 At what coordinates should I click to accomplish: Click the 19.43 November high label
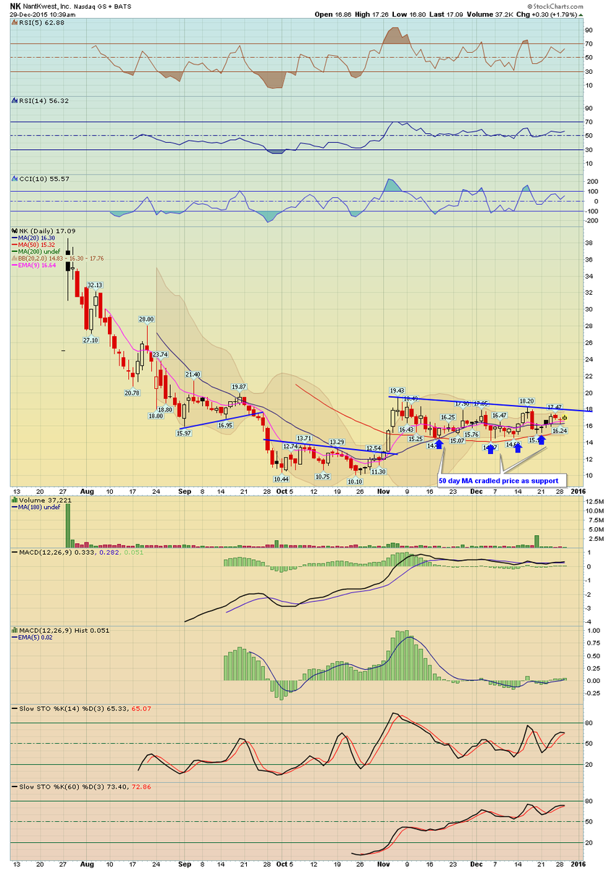click(397, 390)
